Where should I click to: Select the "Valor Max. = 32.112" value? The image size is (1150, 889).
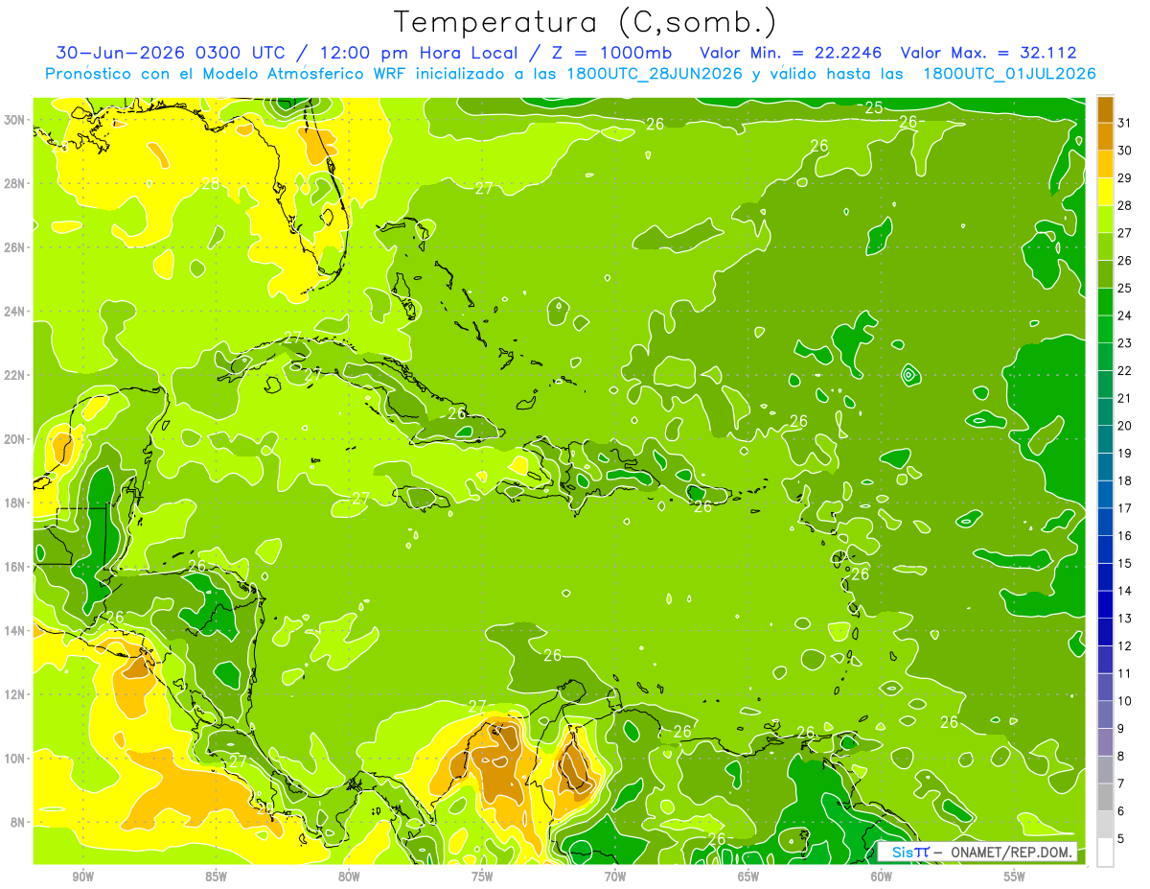tap(988, 53)
